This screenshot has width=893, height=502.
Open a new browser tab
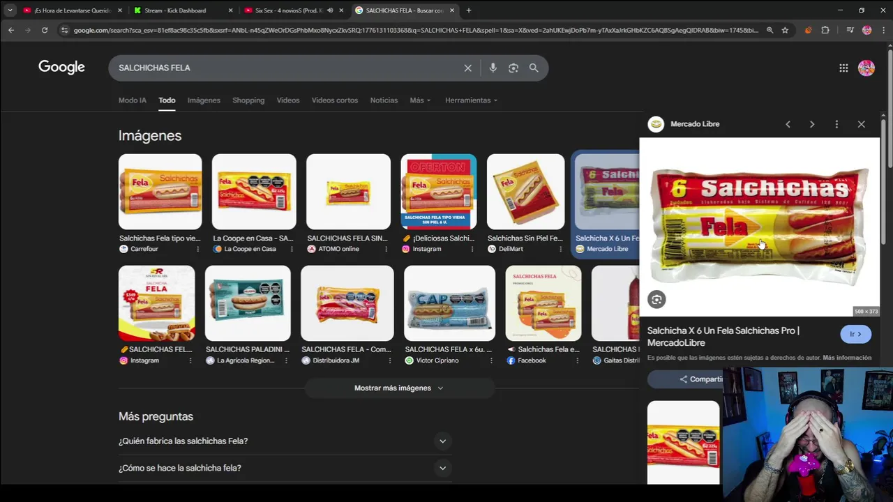(x=469, y=10)
